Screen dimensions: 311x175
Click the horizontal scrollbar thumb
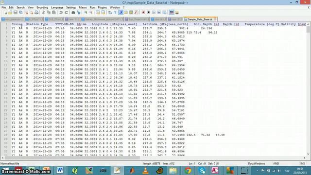tap(72, 157)
